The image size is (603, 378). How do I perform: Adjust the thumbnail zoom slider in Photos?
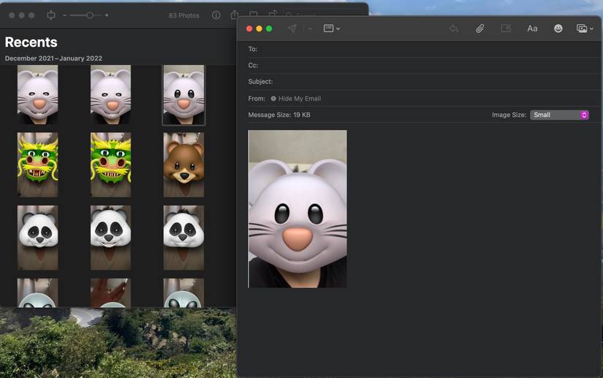86,15
